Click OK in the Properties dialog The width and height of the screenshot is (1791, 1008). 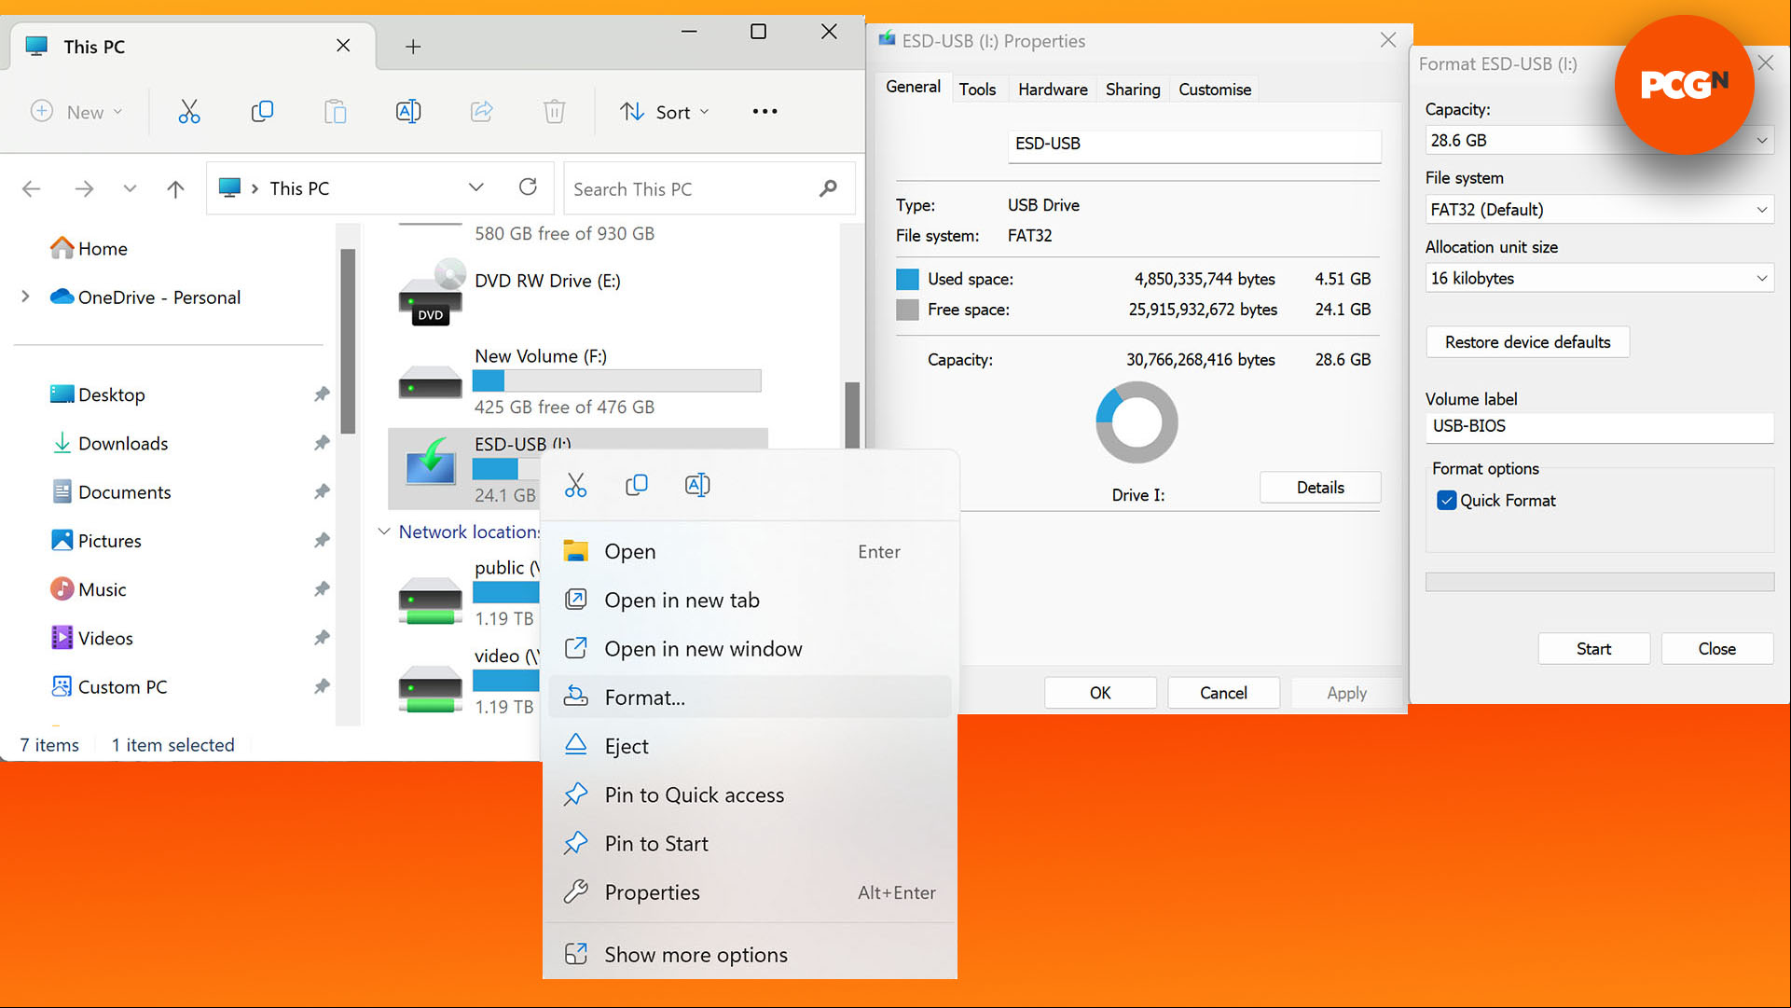1100,693
